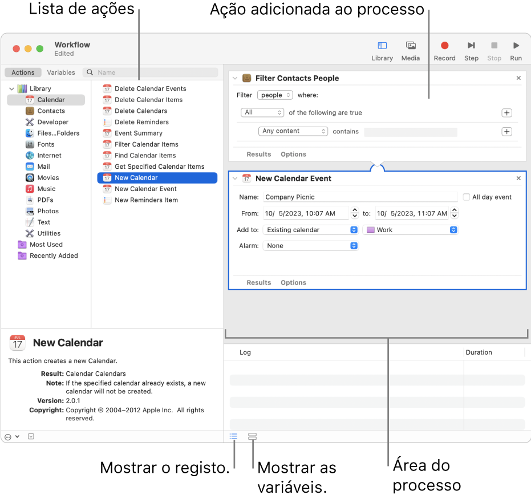Remove the New Calendar Event action
Viewport: 531px width, 499px height.
pyautogui.click(x=518, y=178)
